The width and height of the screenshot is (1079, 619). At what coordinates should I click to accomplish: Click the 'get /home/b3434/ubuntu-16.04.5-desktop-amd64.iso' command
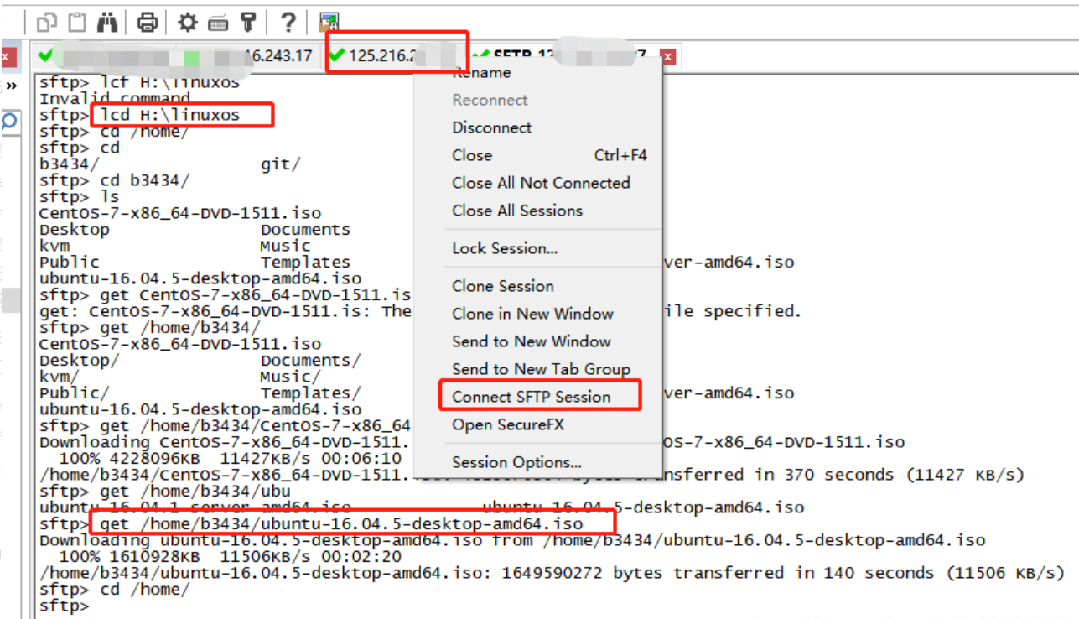[x=341, y=523]
